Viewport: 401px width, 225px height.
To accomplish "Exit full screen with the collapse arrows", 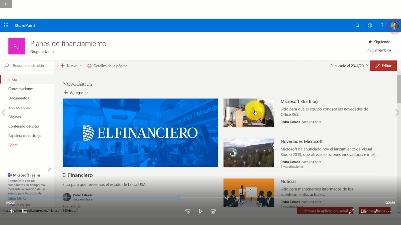I will click(x=376, y=211).
